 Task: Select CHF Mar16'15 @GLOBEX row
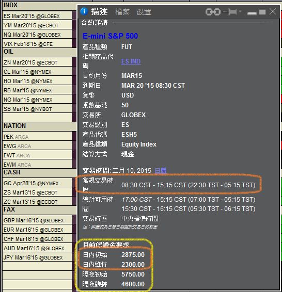[37, 239]
